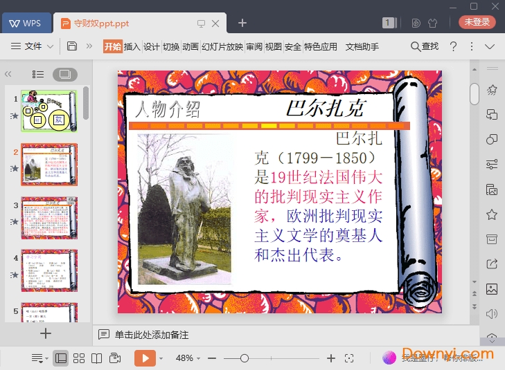Click the window count icon labeled 1
Viewport: 505px width, 370px height.
click(389, 23)
